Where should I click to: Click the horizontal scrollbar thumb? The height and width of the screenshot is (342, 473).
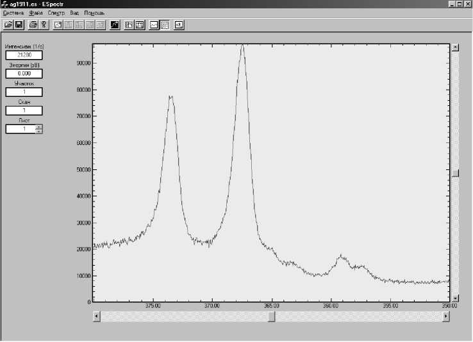tap(272, 316)
